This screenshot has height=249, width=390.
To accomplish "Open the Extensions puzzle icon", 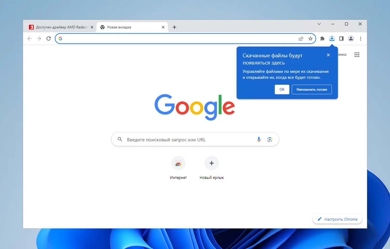I will tap(322, 39).
